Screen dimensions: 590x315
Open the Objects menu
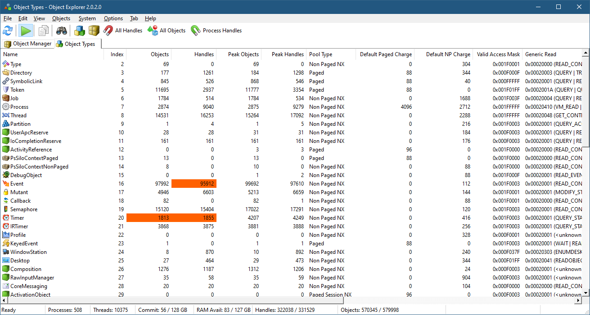click(61, 18)
